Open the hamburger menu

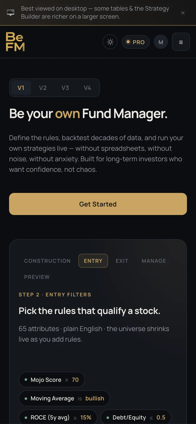point(181,42)
